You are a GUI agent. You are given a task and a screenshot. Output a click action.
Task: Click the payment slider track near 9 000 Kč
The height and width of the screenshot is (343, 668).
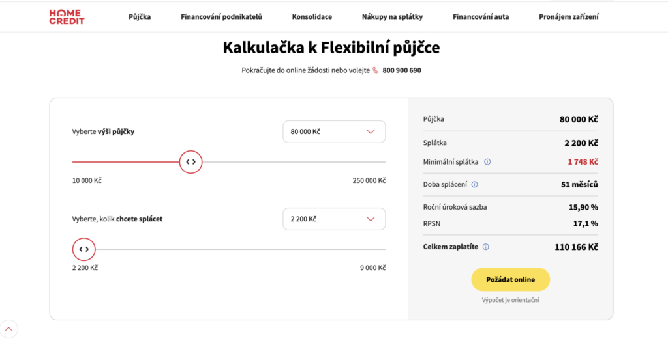pos(379,249)
